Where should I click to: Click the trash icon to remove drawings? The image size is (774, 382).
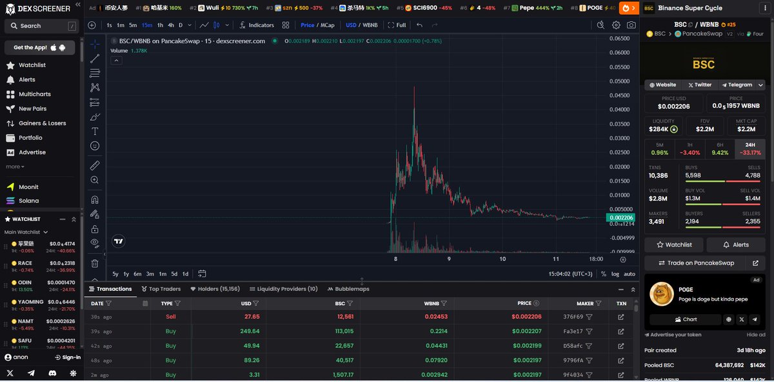pos(95,263)
